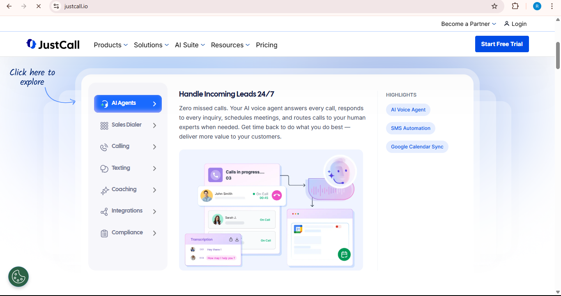Viewport: 561px width, 296px height.
Task: Select the SMS Automation highlight chip
Action: point(410,128)
